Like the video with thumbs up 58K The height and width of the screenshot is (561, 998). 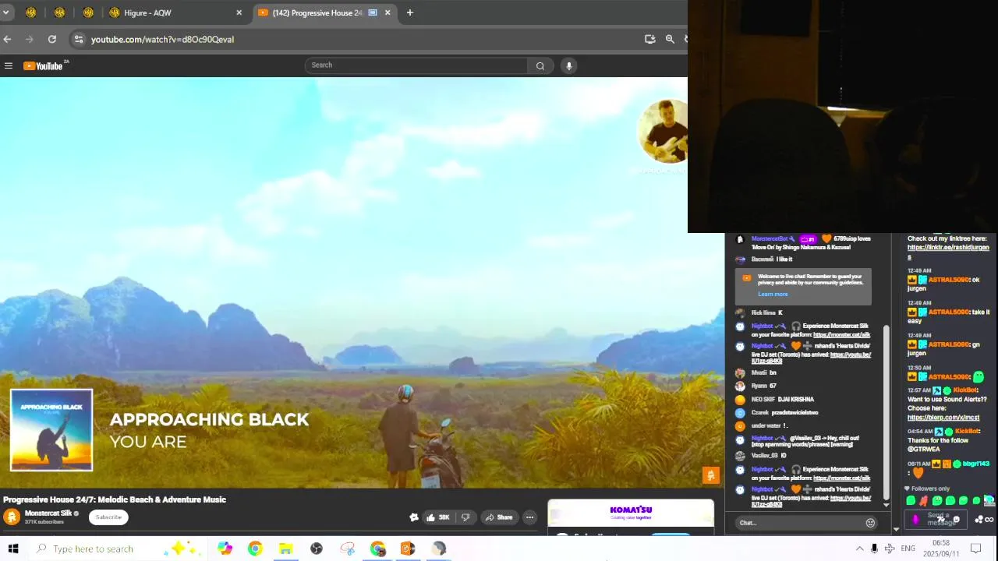438,517
